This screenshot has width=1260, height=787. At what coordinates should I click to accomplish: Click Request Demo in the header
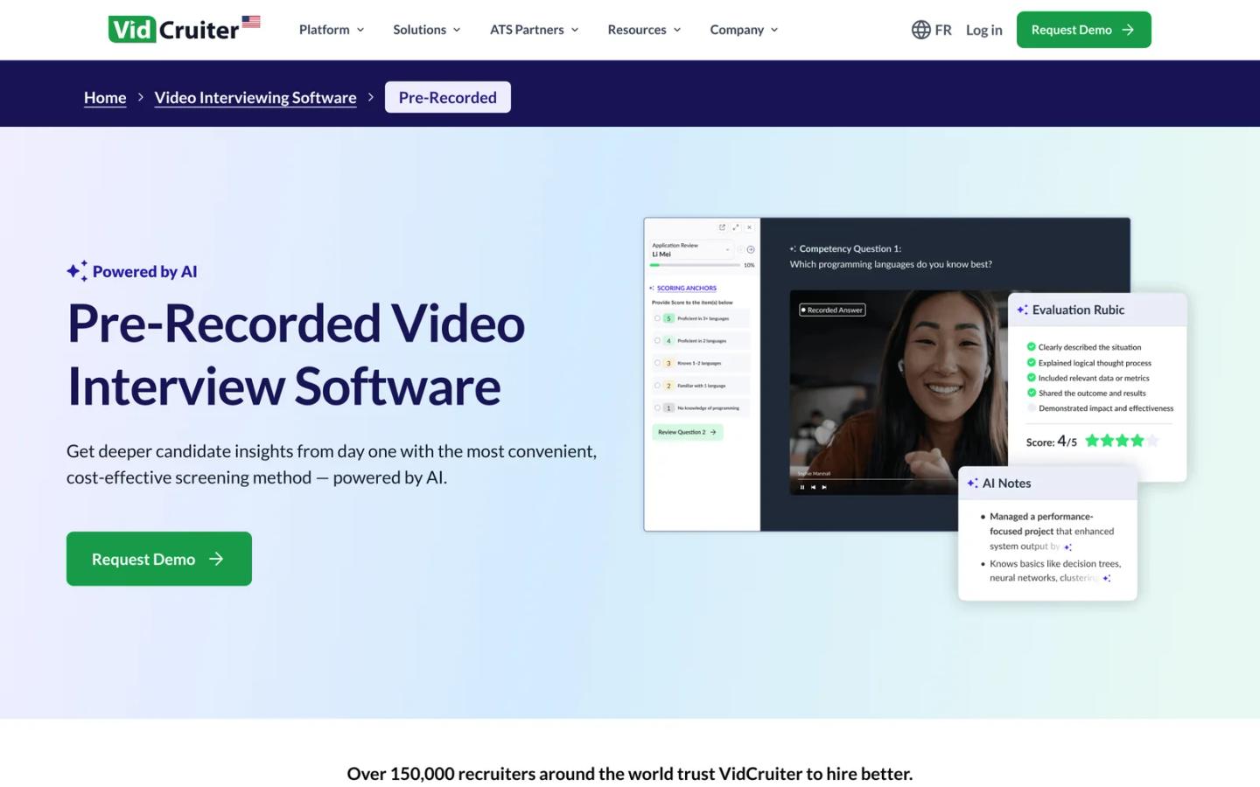coord(1084,30)
